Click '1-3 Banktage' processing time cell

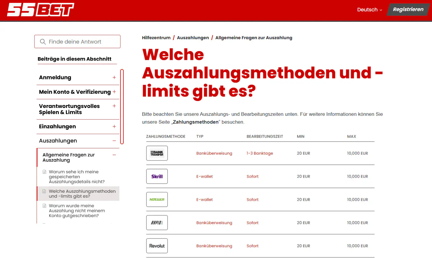coord(260,153)
